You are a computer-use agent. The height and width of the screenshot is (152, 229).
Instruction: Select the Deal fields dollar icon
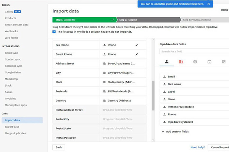point(195,62)
